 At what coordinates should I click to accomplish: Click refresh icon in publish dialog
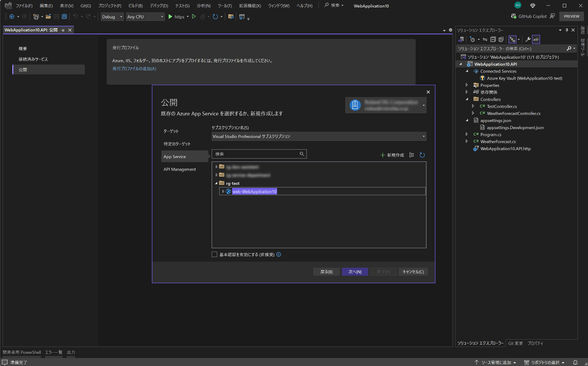(422, 155)
